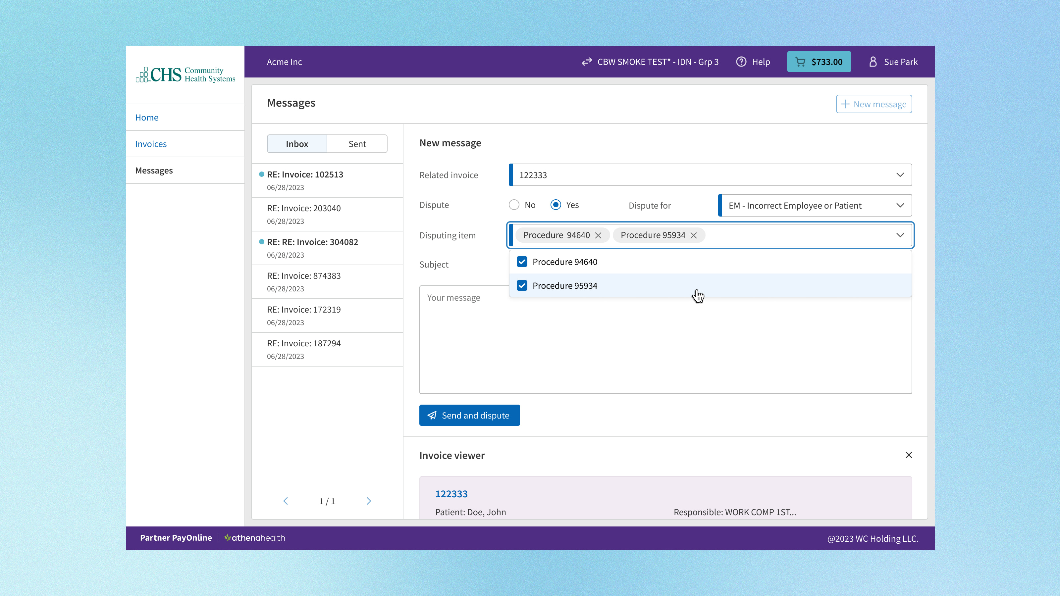Remove the Procedure 95934 chip
This screenshot has height=596, width=1060.
tap(694, 235)
